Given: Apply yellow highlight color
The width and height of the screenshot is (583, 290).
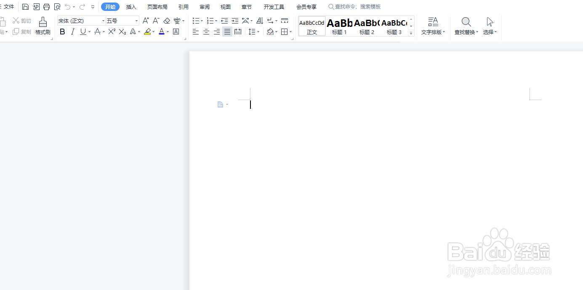Looking at the screenshot, I should point(147,32).
